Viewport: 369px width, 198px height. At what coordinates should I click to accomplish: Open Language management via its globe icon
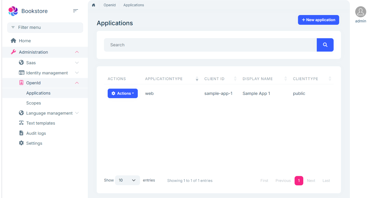click(21, 113)
